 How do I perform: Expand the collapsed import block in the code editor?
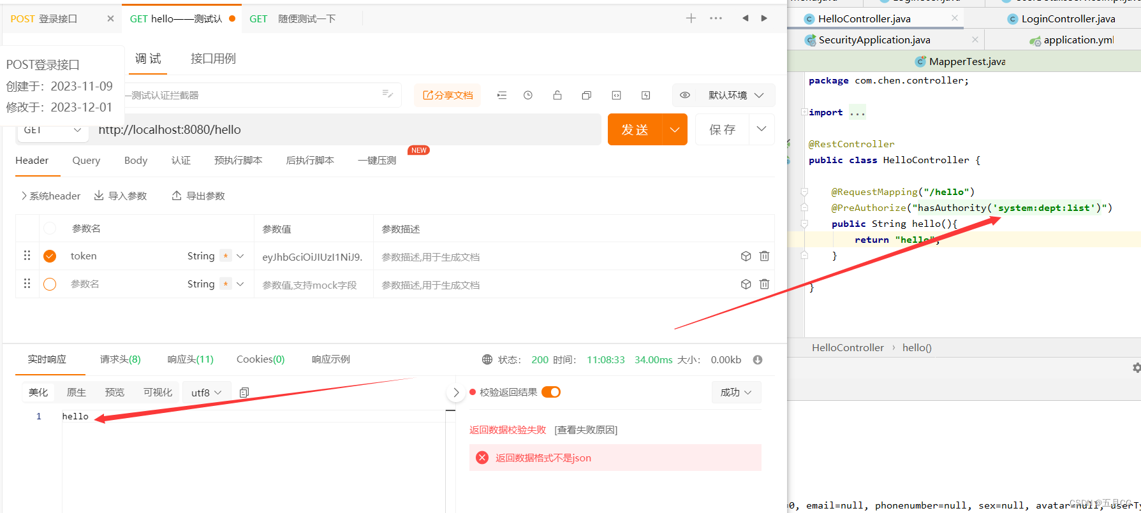pos(804,112)
